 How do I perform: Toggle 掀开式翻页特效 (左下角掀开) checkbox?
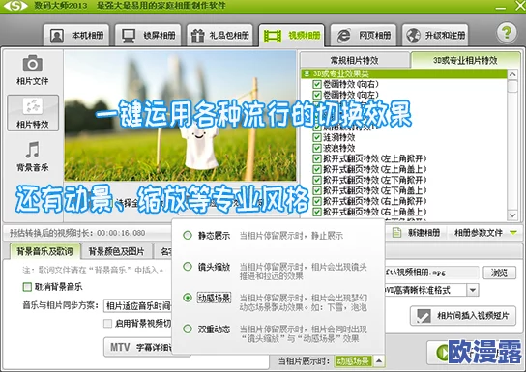coord(317,180)
